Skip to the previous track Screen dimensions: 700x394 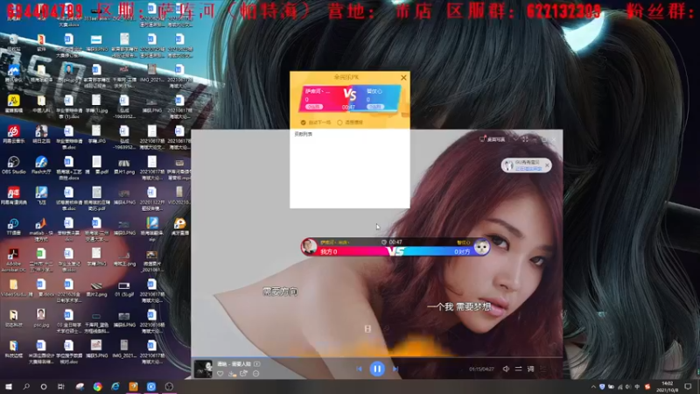[x=359, y=369]
